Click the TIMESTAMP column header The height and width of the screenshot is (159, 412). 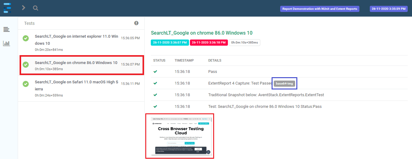[x=184, y=60]
